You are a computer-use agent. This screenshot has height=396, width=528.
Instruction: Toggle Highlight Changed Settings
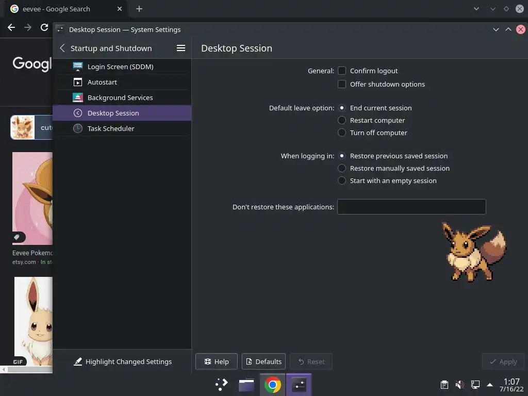point(122,361)
